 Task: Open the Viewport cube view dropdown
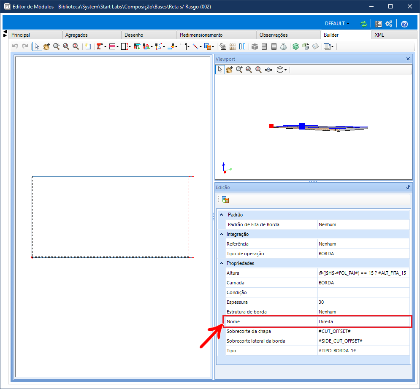coord(285,70)
